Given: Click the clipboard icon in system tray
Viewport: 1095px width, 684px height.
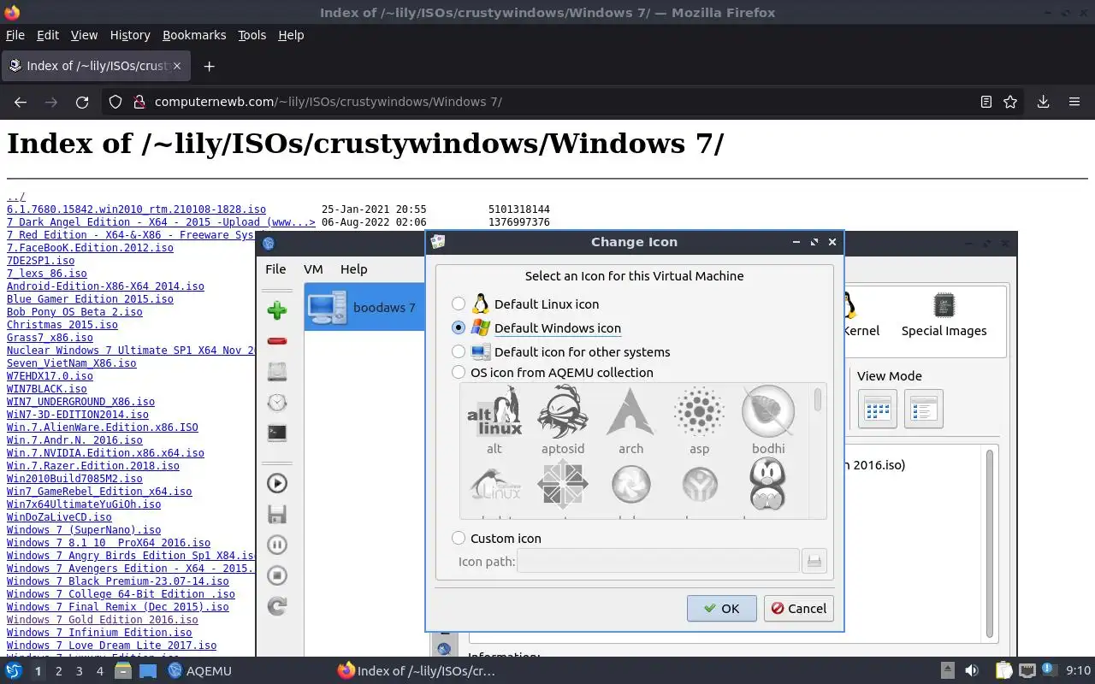Looking at the screenshot, I should point(1003,671).
